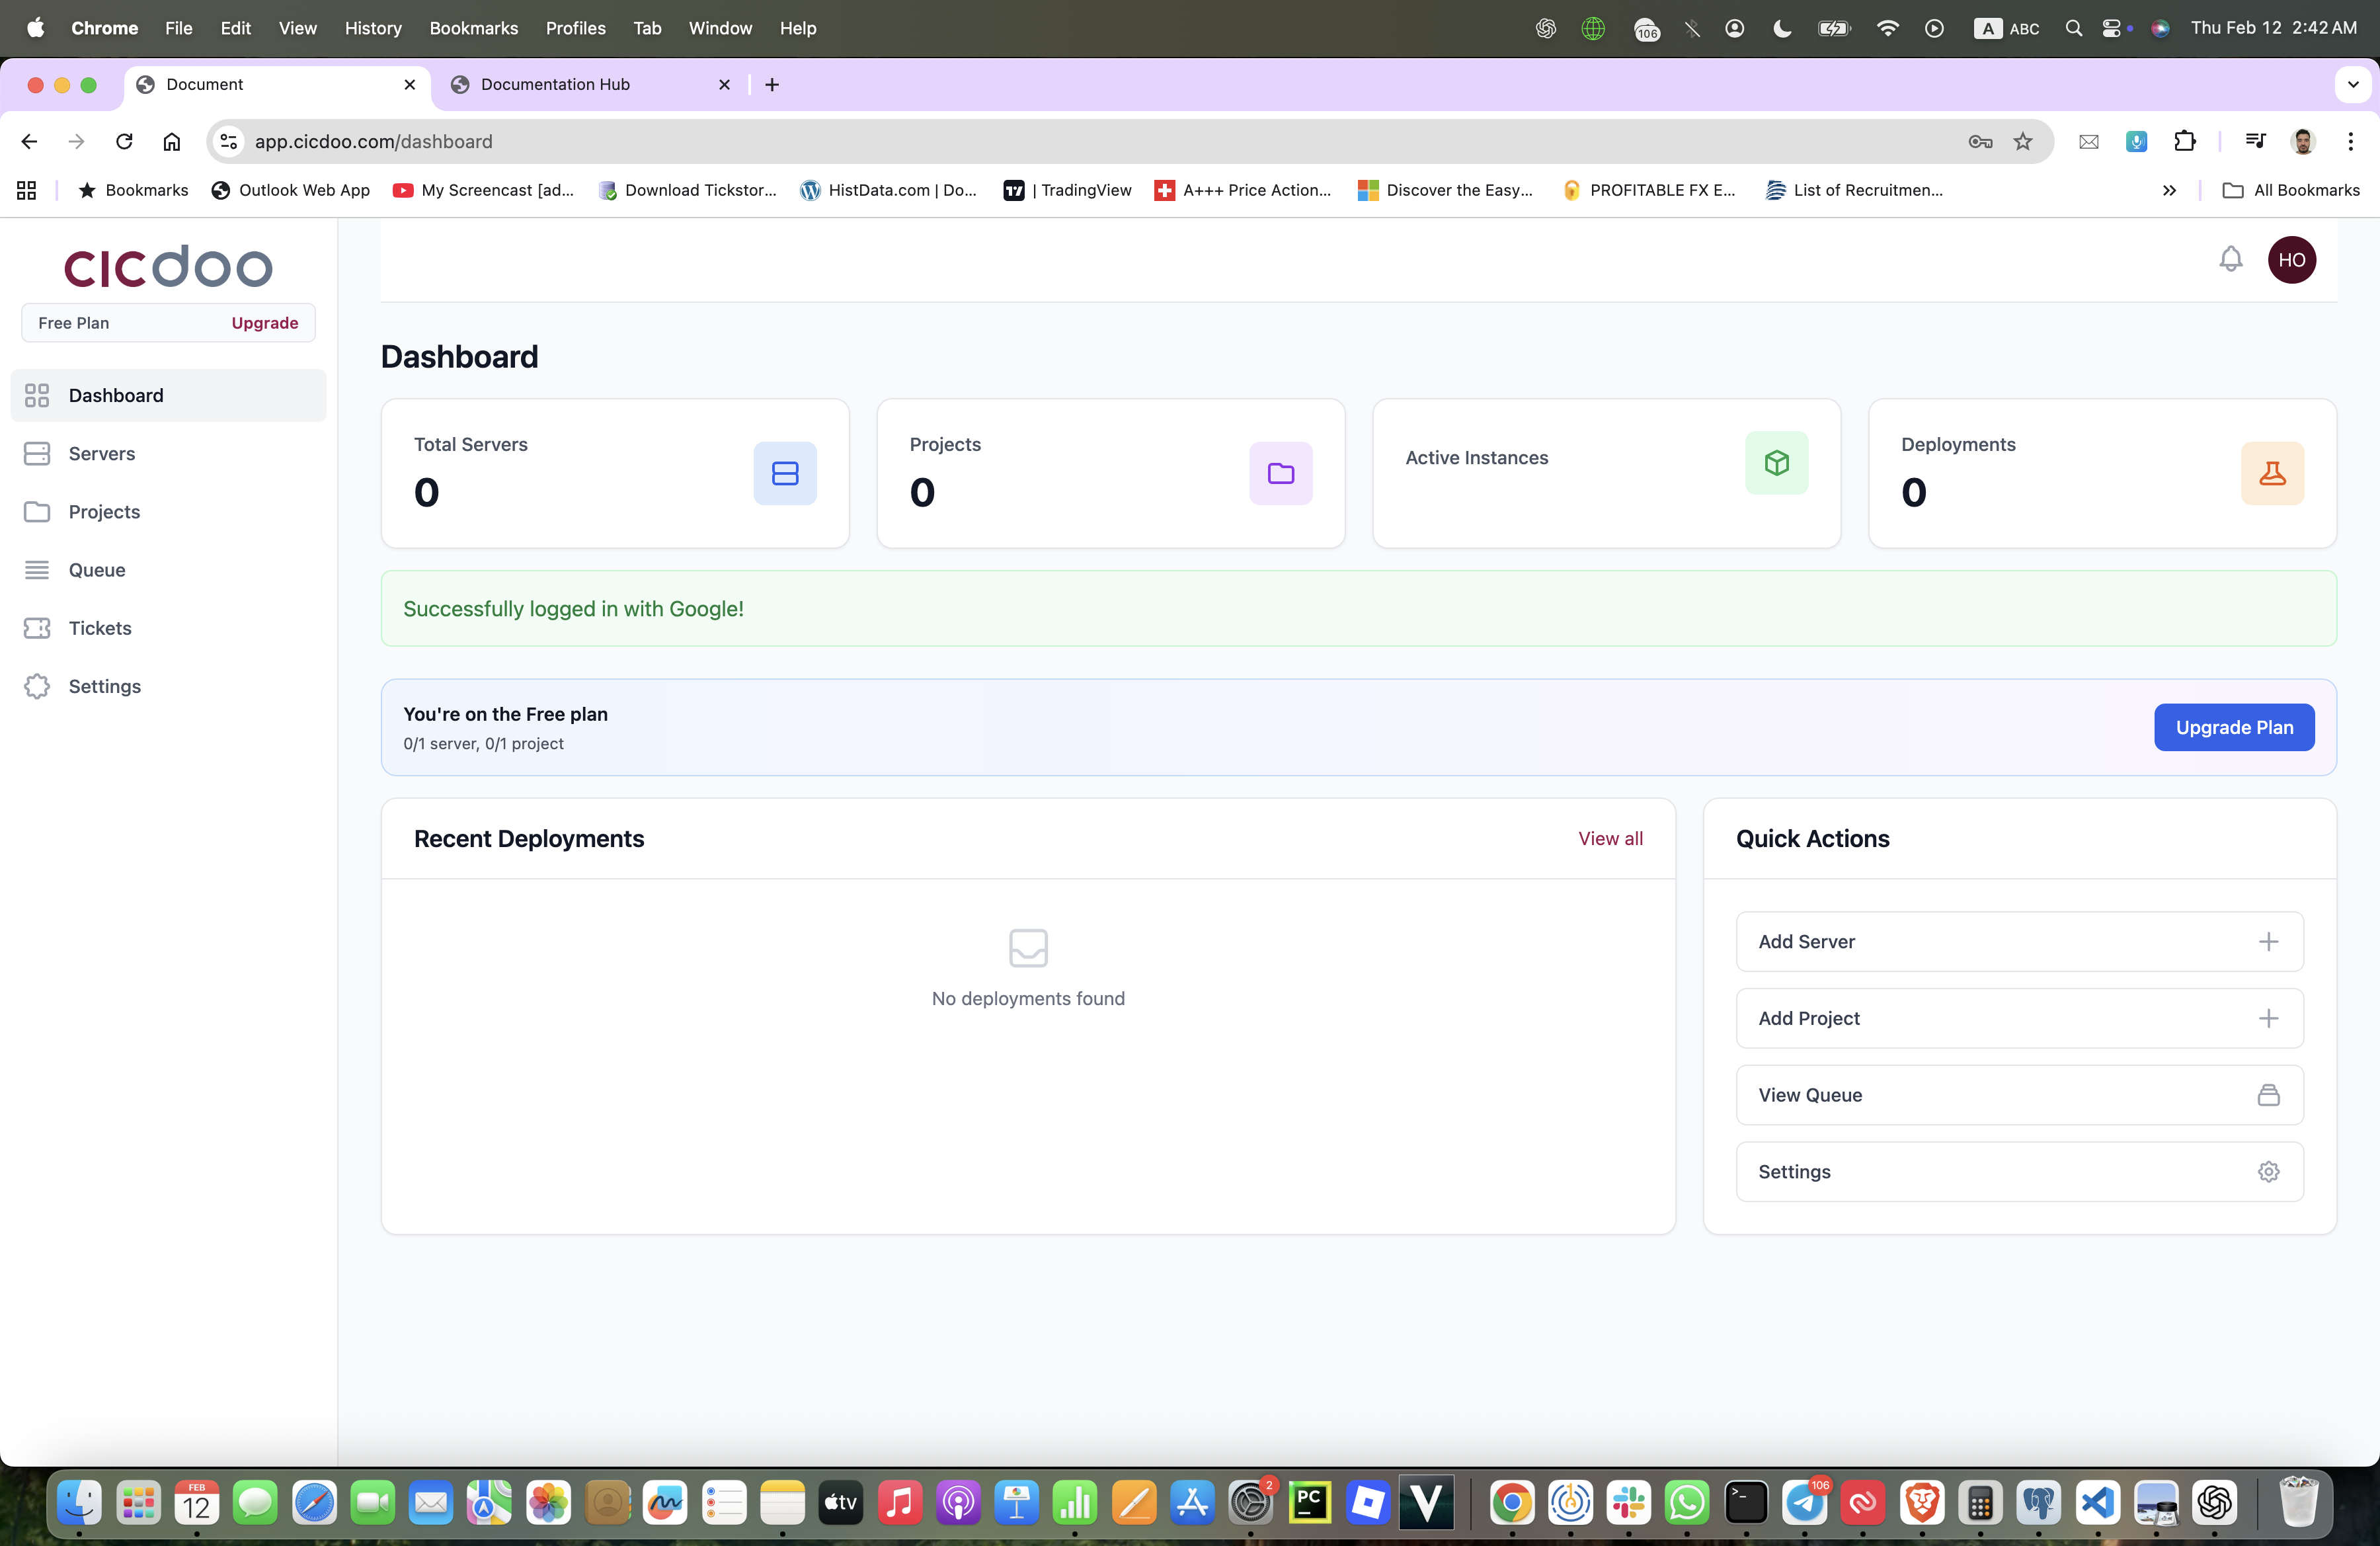Viewport: 2380px width, 1546px height.
Task: Click the notification bell icon
Action: click(x=2230, y=260)
